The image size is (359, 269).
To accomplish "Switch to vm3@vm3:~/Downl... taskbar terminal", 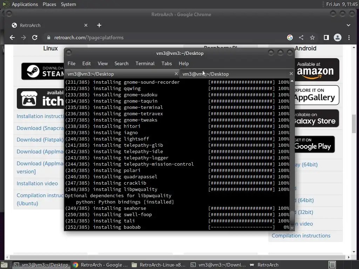I will [218, 265].
